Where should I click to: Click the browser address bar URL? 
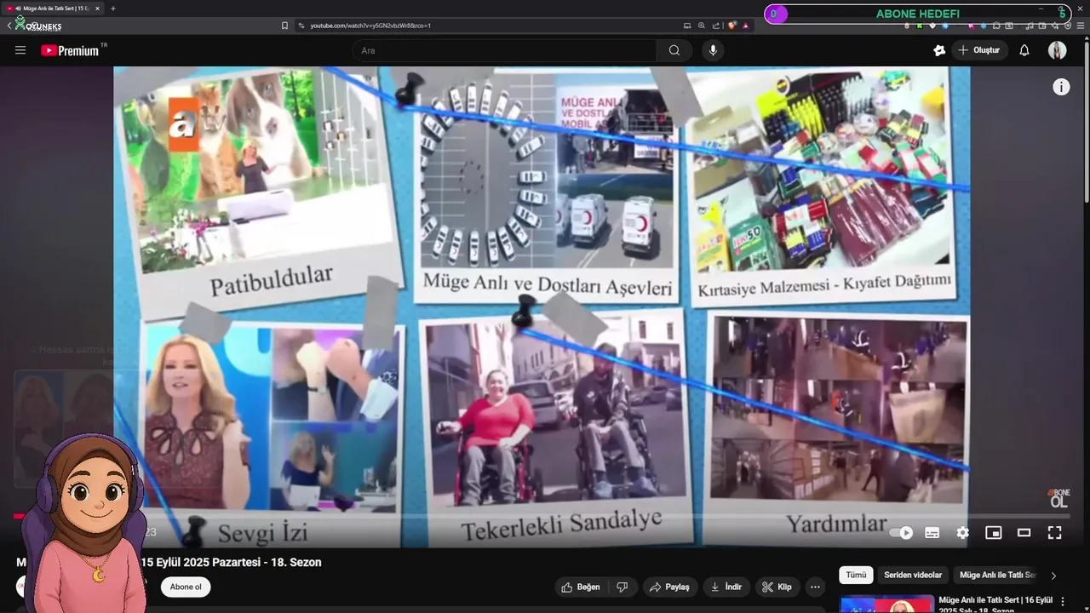coord(370,26)
